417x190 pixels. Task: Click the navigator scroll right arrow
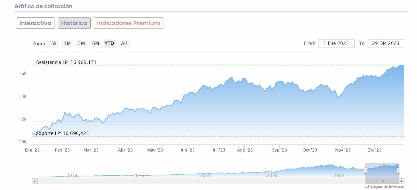tap(402, 181)
